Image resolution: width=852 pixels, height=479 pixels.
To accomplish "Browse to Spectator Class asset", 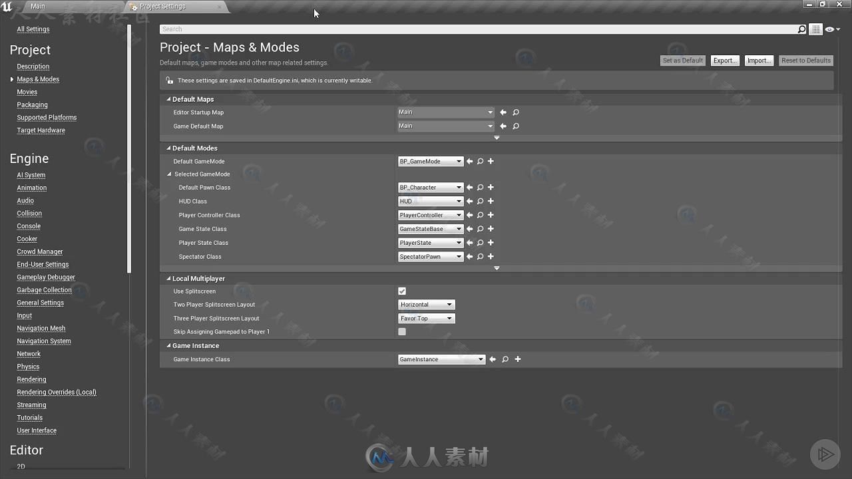I will point(480,257).
